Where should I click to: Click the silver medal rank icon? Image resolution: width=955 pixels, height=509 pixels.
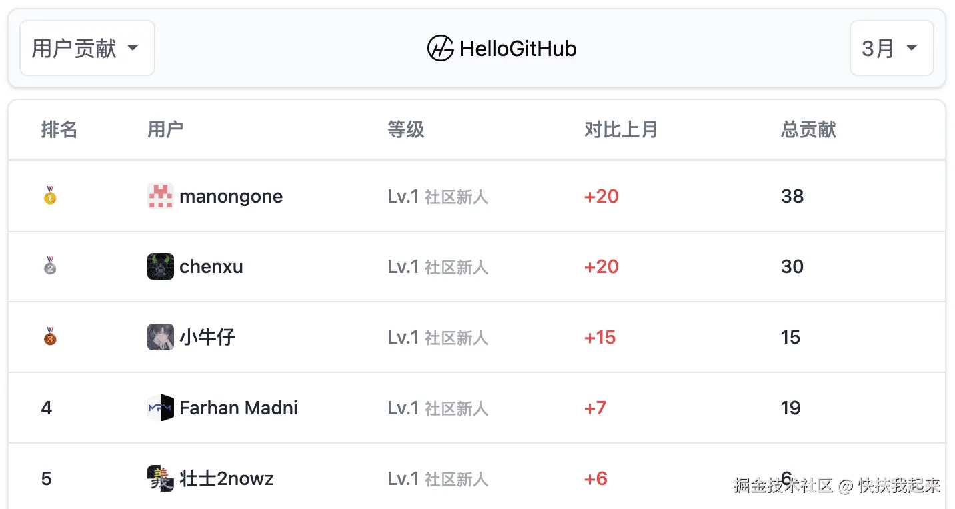point(50,266)
